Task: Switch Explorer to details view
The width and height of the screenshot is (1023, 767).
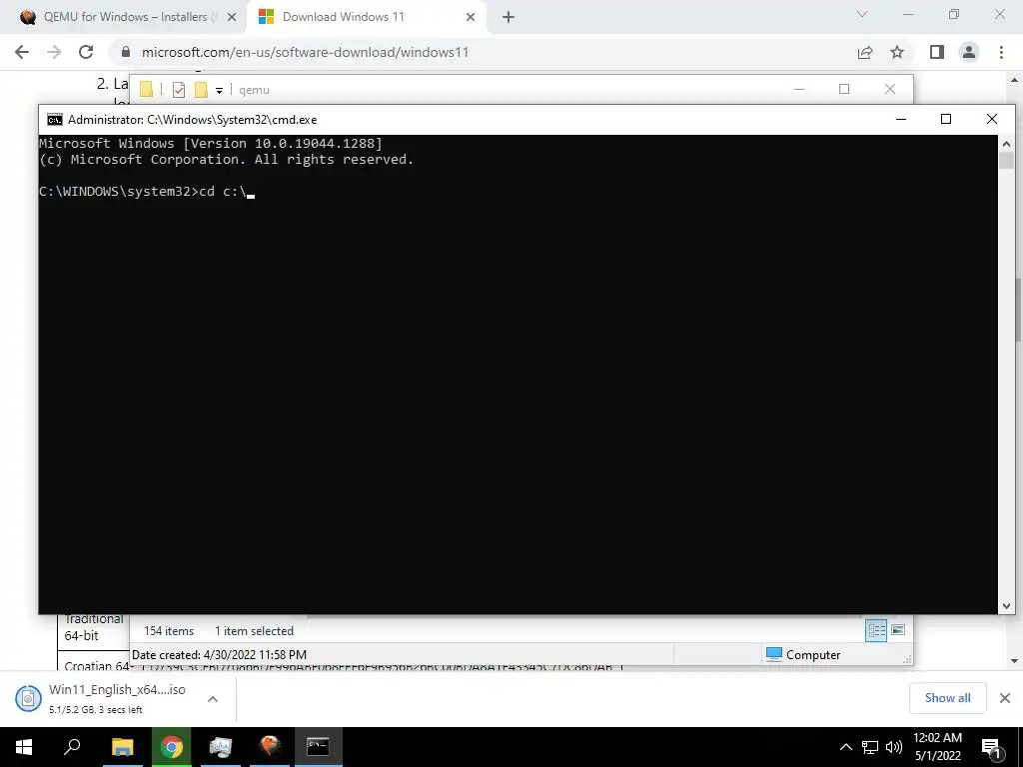Action: pyautogui.click(x=876, y=630)
